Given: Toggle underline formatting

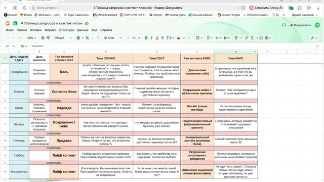Looking at the screenshot, I should (x=157, y=38).
